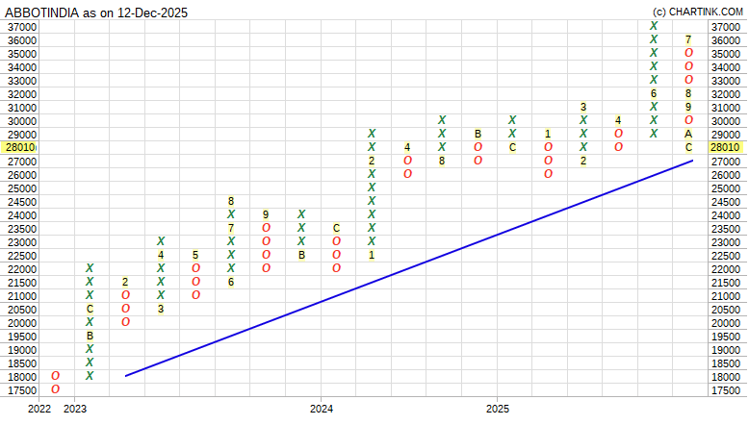
Task: Select the 2024 year label on time axis
Action: (321, 410)
